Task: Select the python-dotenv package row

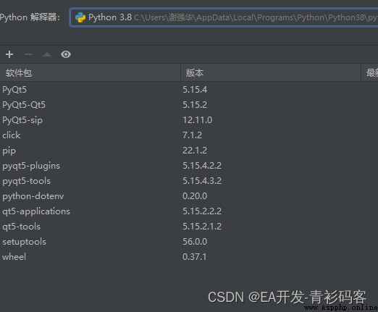Action: (x=189, y=196)
